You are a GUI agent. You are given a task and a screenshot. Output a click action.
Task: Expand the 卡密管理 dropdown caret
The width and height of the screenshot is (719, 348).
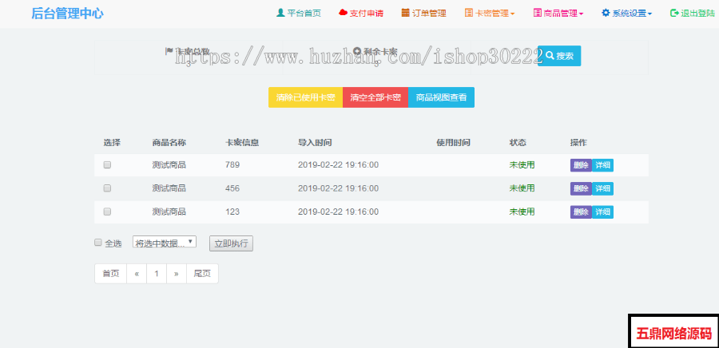click(512, 14)
